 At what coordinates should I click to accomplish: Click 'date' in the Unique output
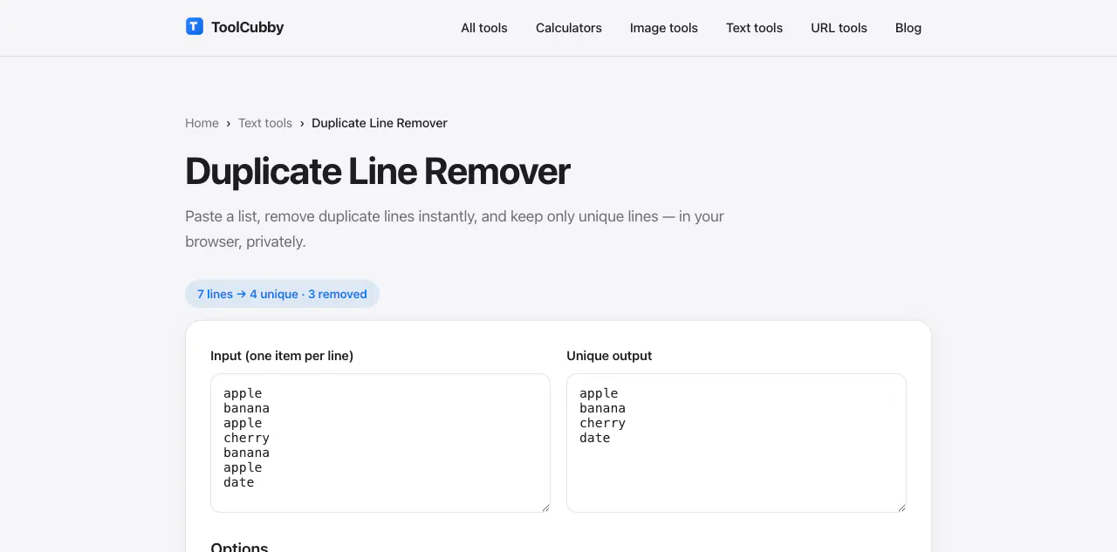595,438
